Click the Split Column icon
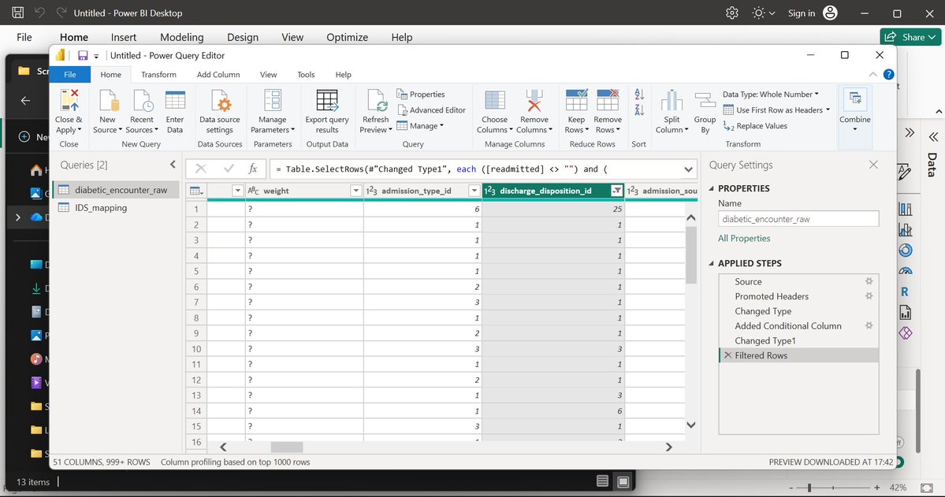This screenshot has height=497, width=945. pos(672,100)
